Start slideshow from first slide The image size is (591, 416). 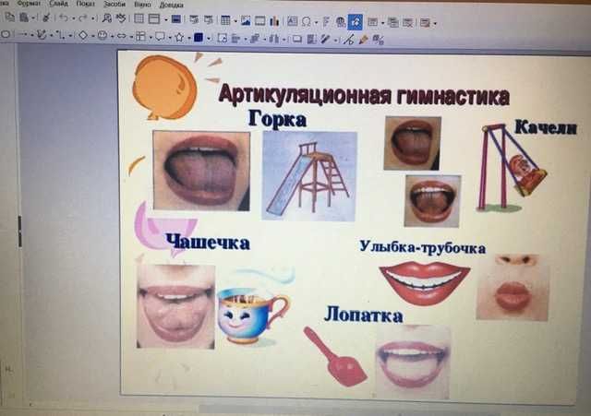pyautogui.click(x=194, y=19)
